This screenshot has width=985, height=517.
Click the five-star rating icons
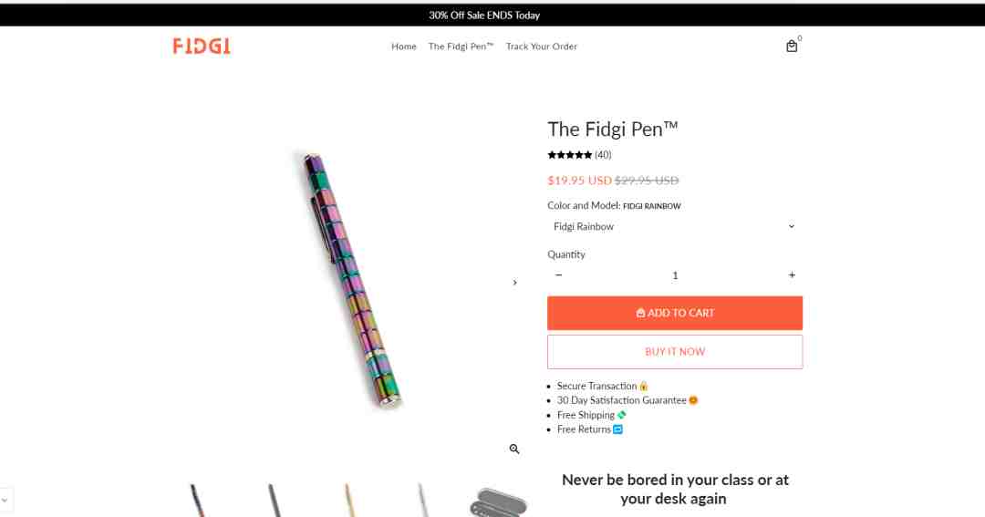pyautogui.click(x=570, y=154)
